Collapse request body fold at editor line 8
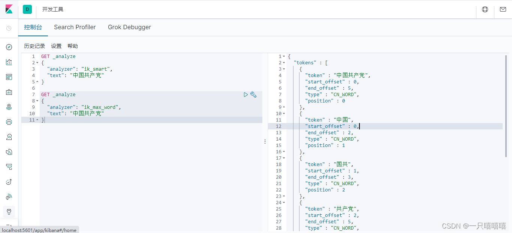The image size is (512, 233). pyautogui.click(x=37, y=101)
